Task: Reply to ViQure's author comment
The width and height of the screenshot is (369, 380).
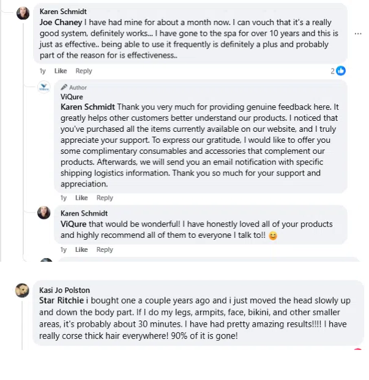Action: [x=105, y=198]
